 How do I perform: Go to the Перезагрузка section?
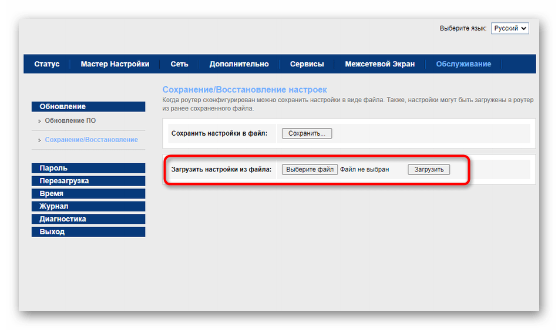[x=88, y=181]
